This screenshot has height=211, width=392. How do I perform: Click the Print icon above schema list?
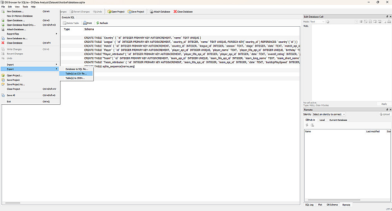coord(87,23)
